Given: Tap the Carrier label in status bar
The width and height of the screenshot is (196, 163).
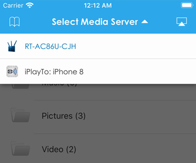Looking at the screenshot, I should [x=13, y=6].
